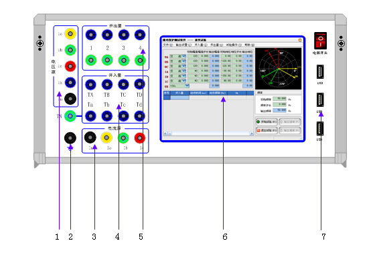Open the IC row AC type dropdown

coord(183,81)
